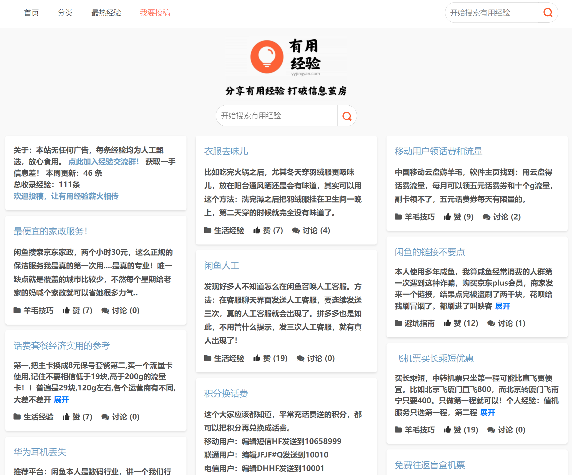Click the comment bubble icon on the 闲鱼人工 card
Image resolution: width=572 pixels, height=475 pixels.
coord(300,358)
